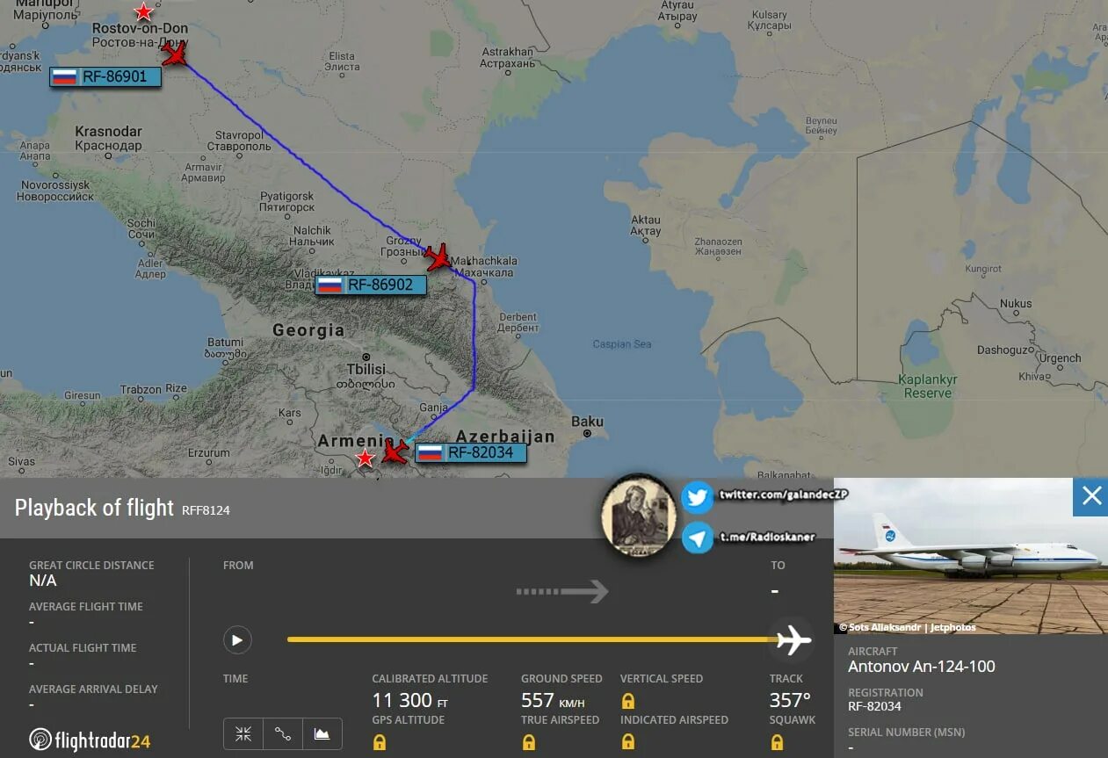Open the Twitter bird icon

click(x=698, y=497)
